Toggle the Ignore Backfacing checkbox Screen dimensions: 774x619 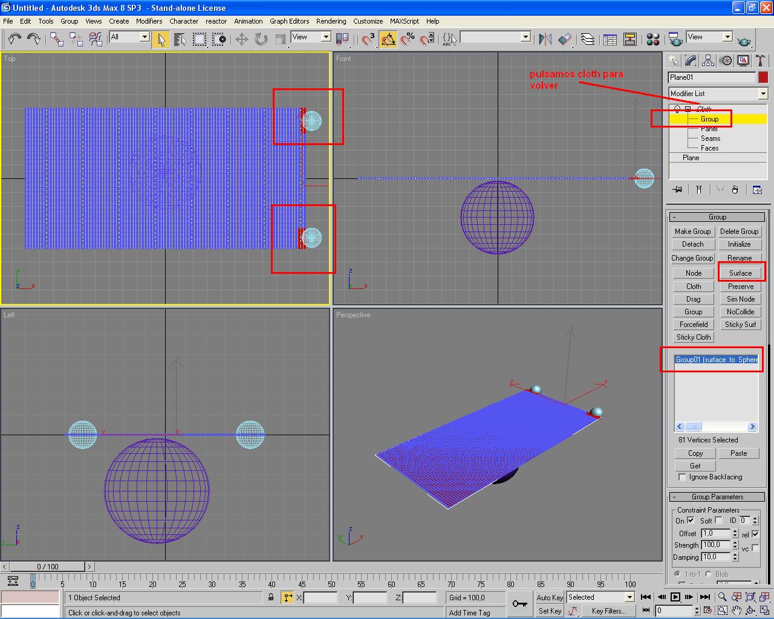click(x=683, y=478)
